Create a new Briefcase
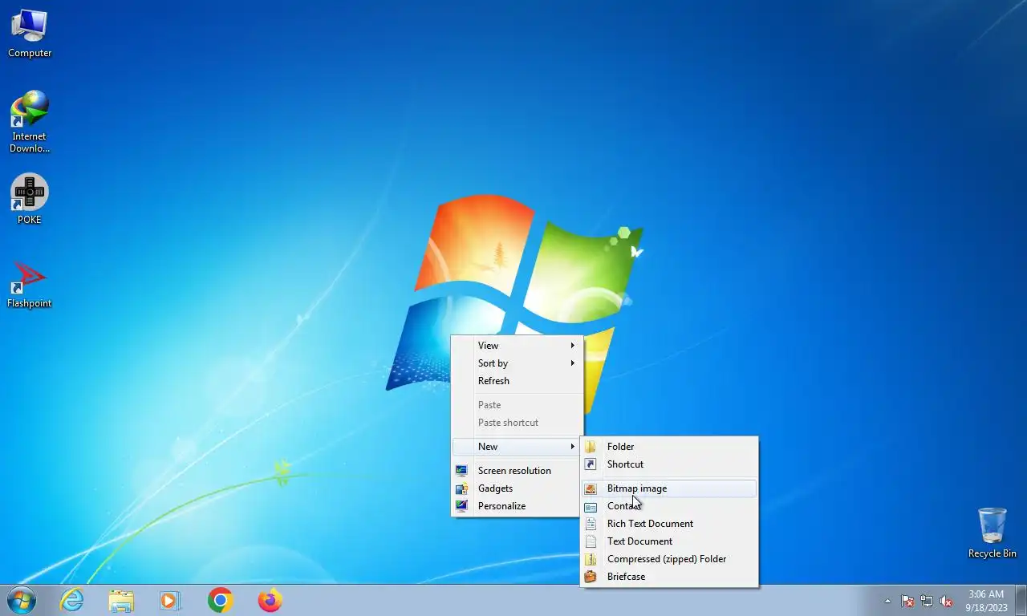The width and height of the screenshot is (1027, 616). [x=669, y=577]
